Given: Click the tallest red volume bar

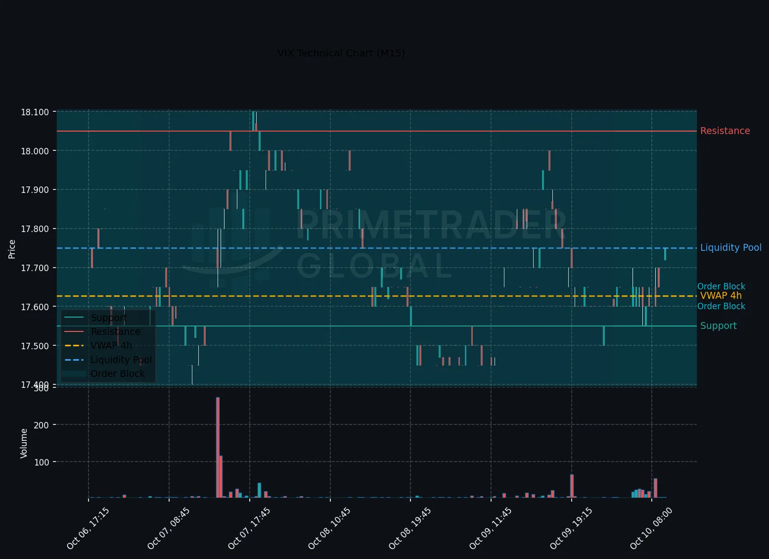Looking at the screenshot, I should click(x=218, y=447).
